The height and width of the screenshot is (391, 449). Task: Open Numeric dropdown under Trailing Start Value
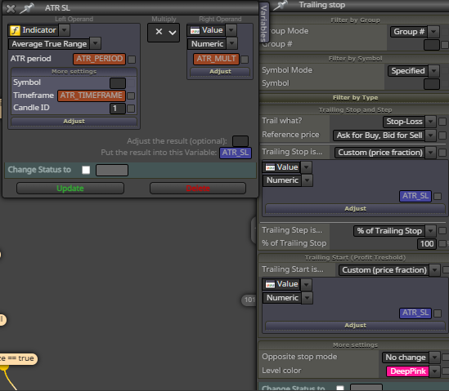tap(308, 298)
